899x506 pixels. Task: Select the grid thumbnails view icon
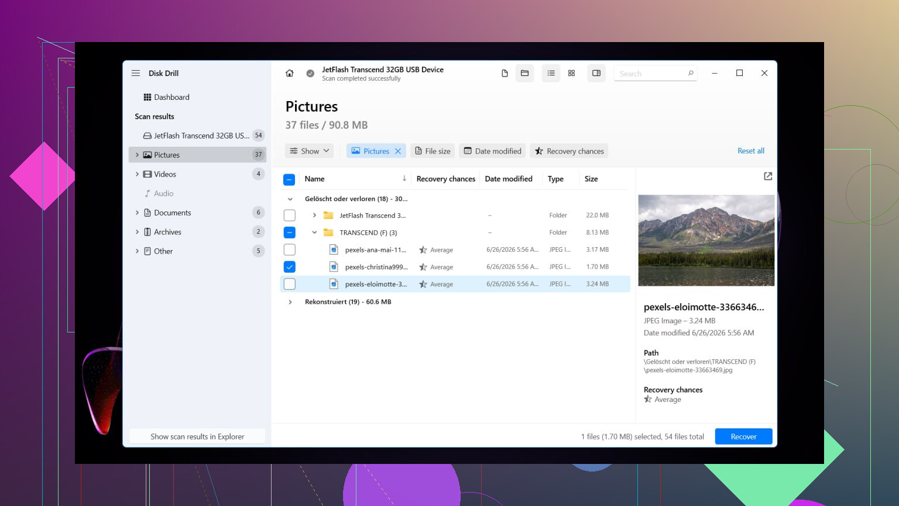click(571, 73)
